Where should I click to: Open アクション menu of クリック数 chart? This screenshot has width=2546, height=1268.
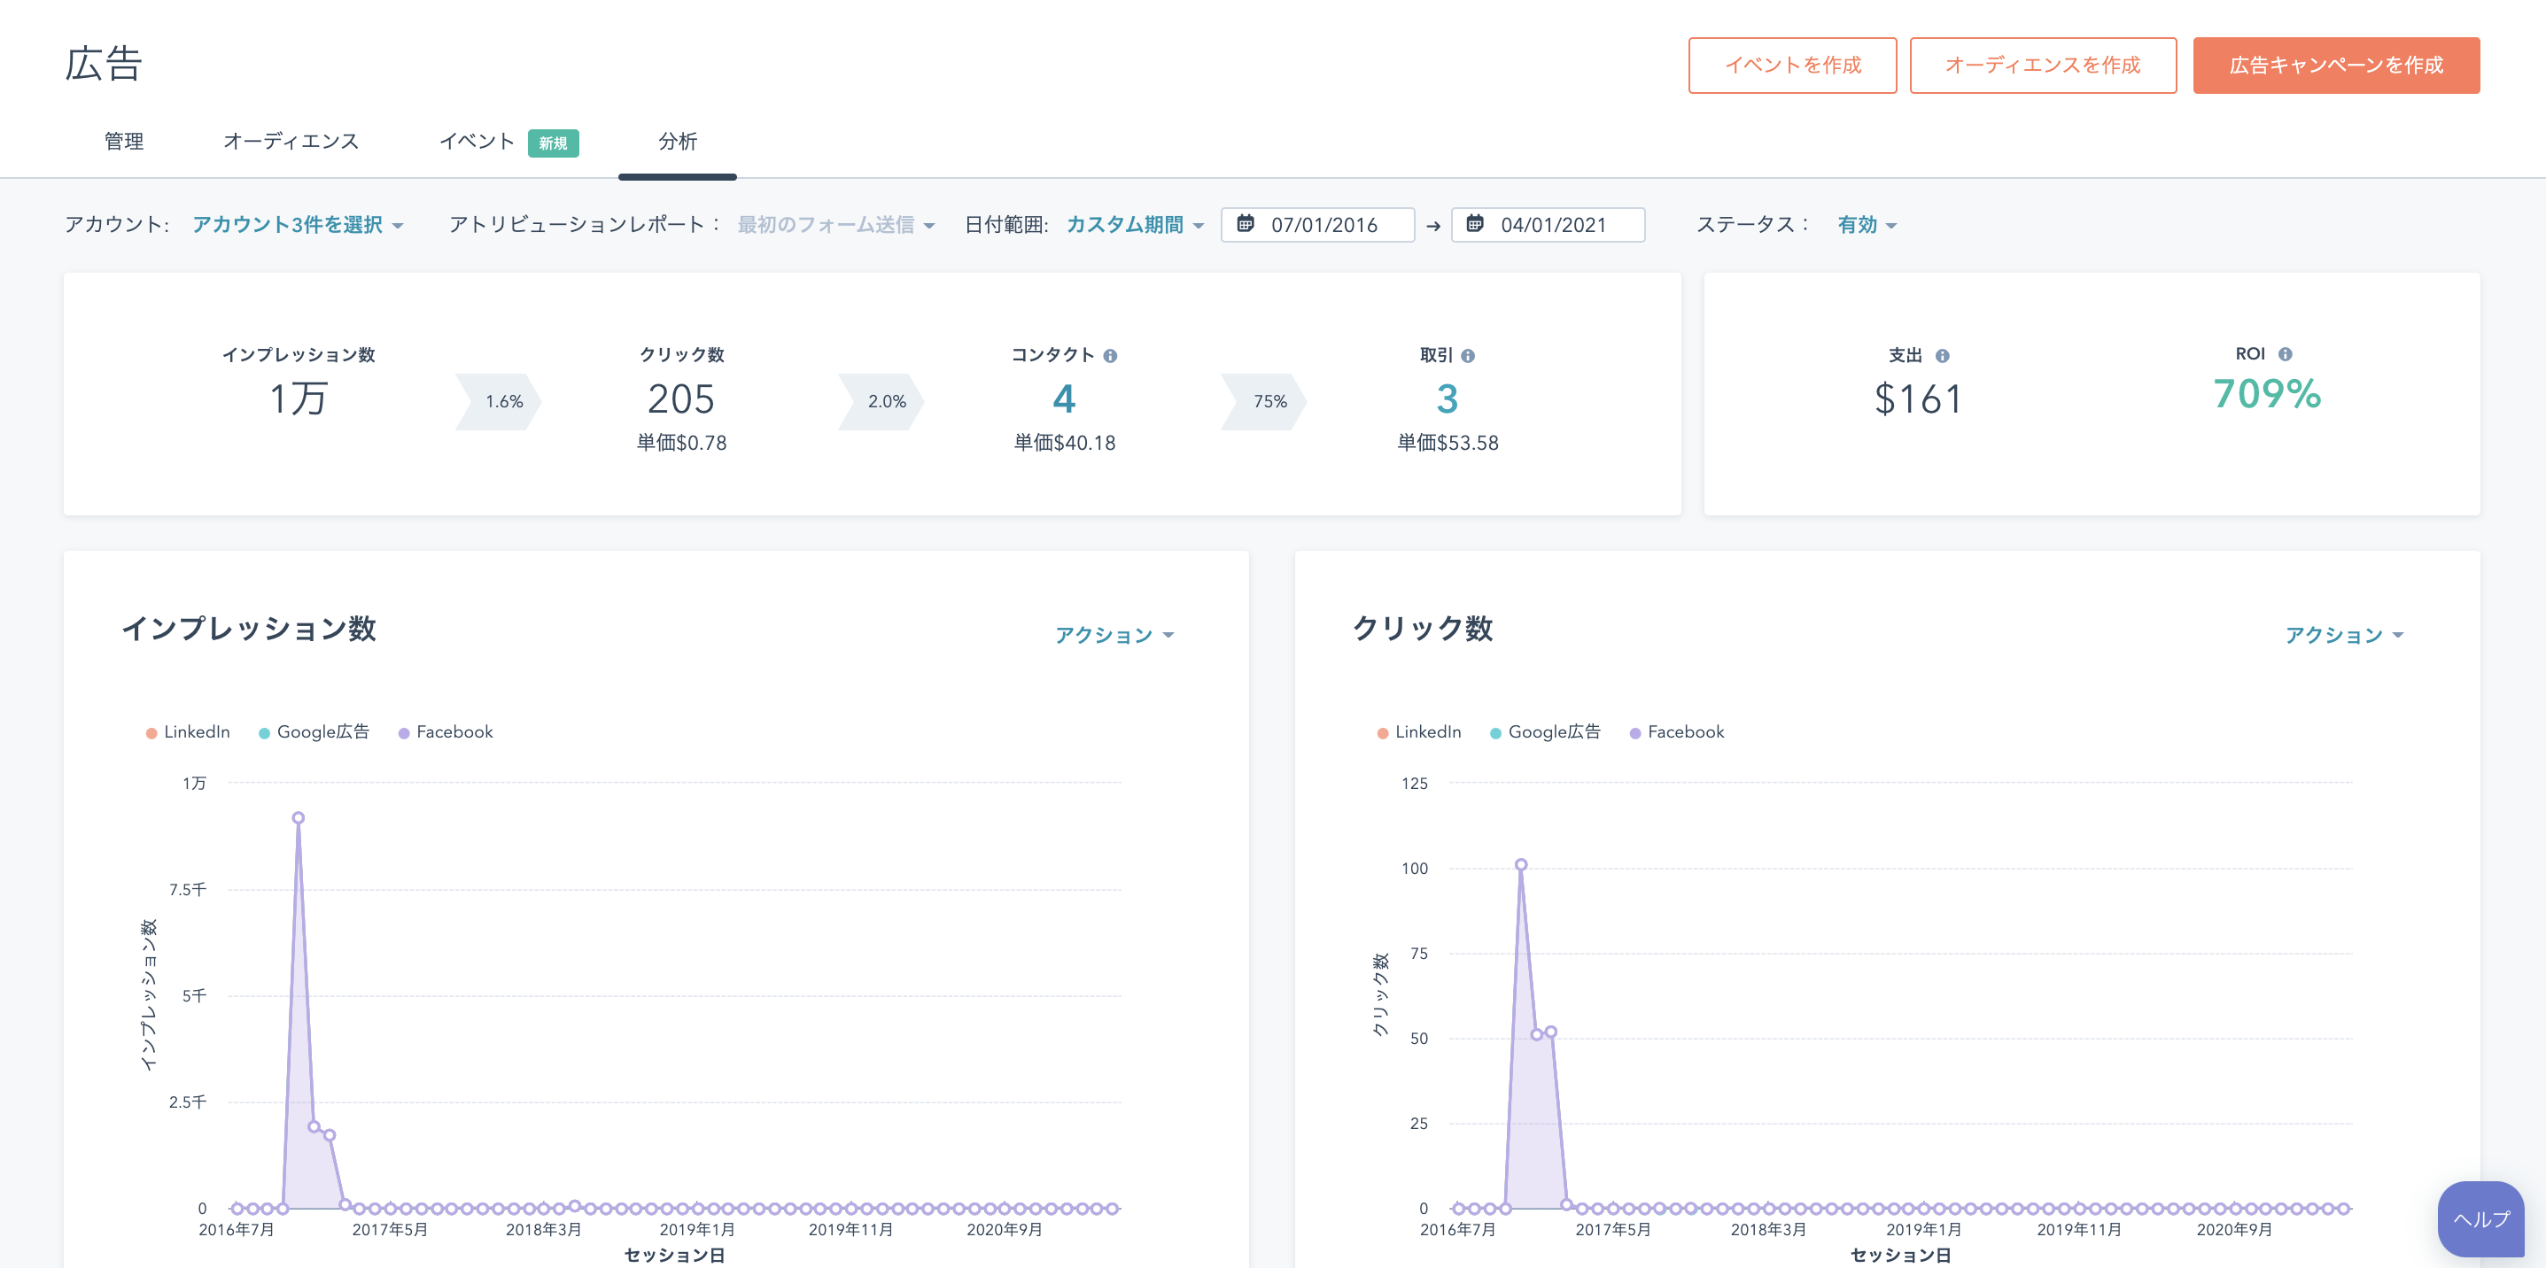point(2343,635)
